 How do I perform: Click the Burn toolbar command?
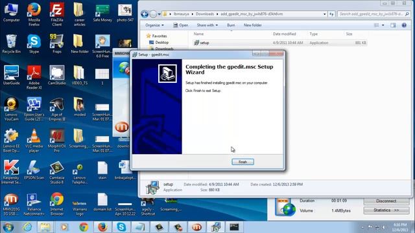tap(231, 25)
